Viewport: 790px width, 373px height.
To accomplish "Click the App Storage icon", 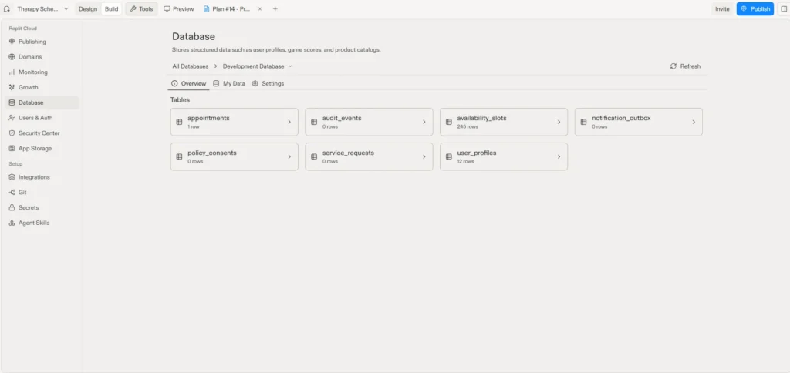I will tap(12, 149).
